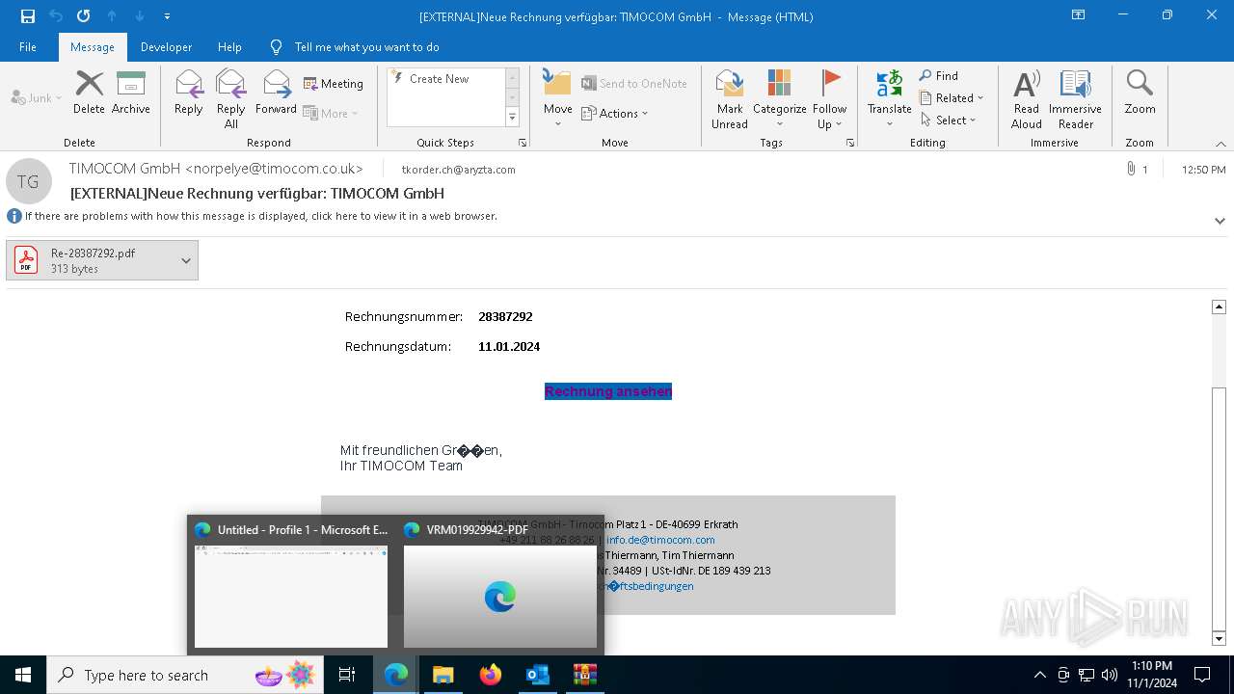Forward this email
The width and height of the screenshot is (1234, 694).
pyautogui.click(x=276, y=93)
